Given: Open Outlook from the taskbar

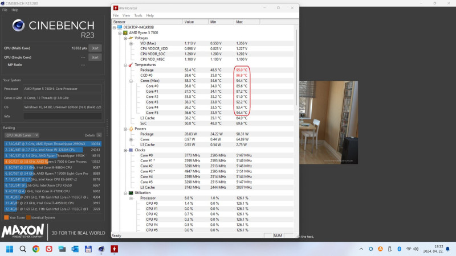Looking at the screenshot, I should (x=75, y=249).
